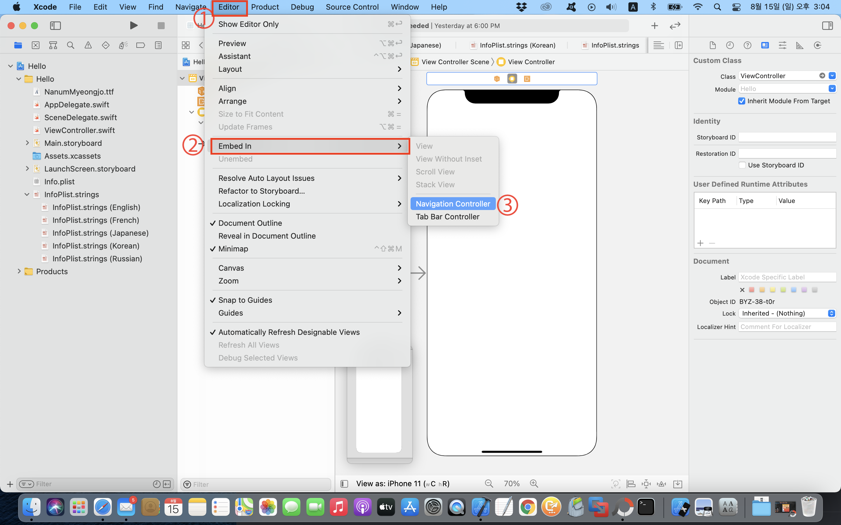Click View as: iPhone 11 button
This screenshot has width=841, height=525.
coord(402,484)
